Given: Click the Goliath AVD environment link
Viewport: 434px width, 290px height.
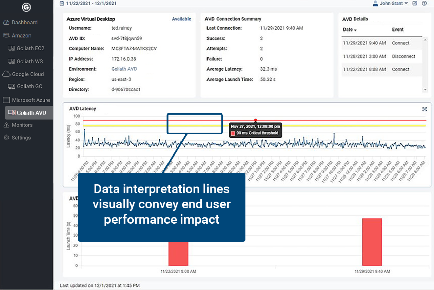Looking at the screenshot, I should (x=124, y=69).
